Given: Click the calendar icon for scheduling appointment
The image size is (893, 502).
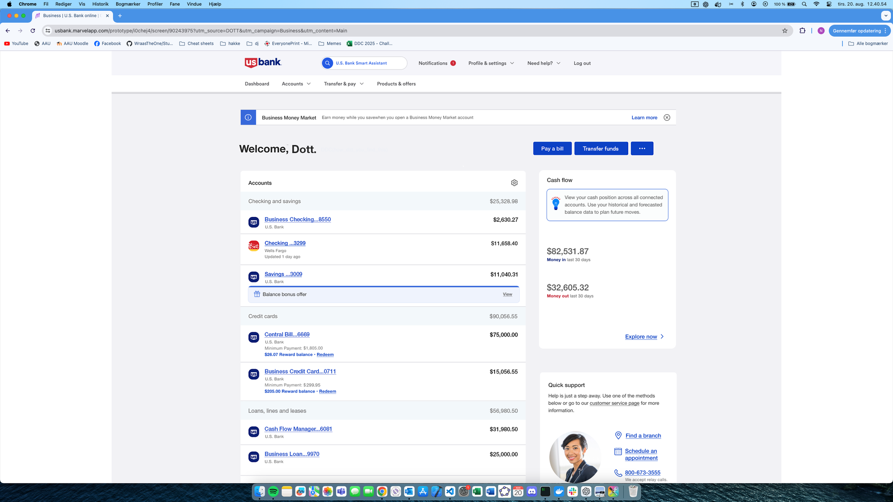Looking at the screenshot, I should click(x=618, y=452).
